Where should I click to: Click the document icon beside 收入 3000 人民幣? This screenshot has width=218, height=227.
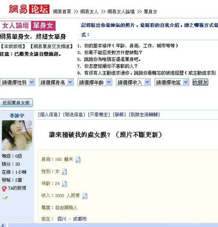click(x=85, y=196)
